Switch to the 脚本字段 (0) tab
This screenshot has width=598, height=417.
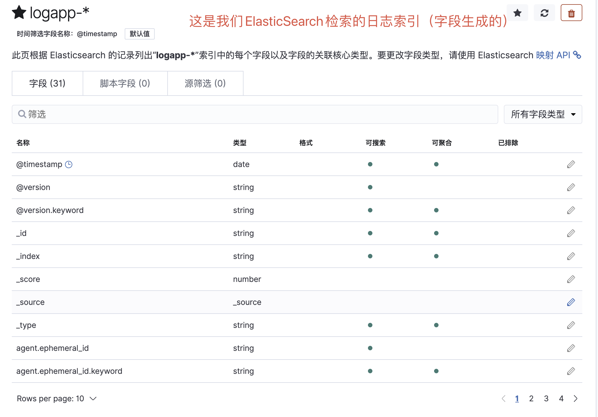(125, 84)
